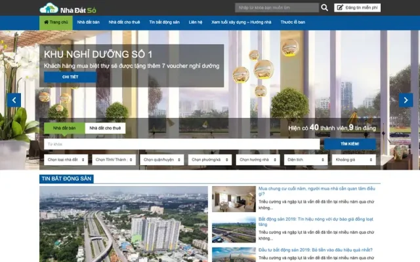Image resolution: width=420 pixels, height=262 pixels.
Task: Click the pencil icon in Đăng tin button
Action: click(340, 7)
